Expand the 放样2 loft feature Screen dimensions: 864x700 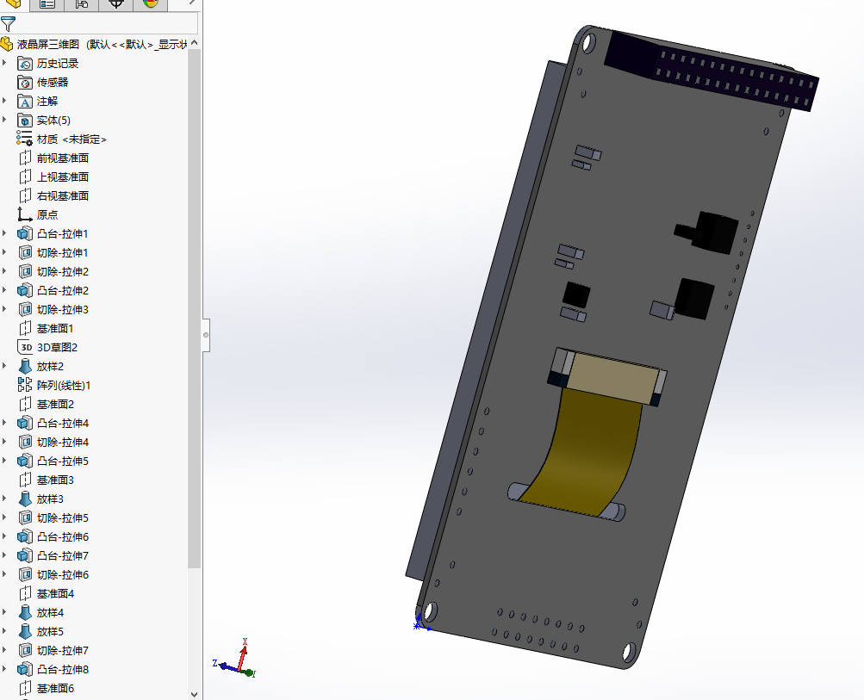4,367
